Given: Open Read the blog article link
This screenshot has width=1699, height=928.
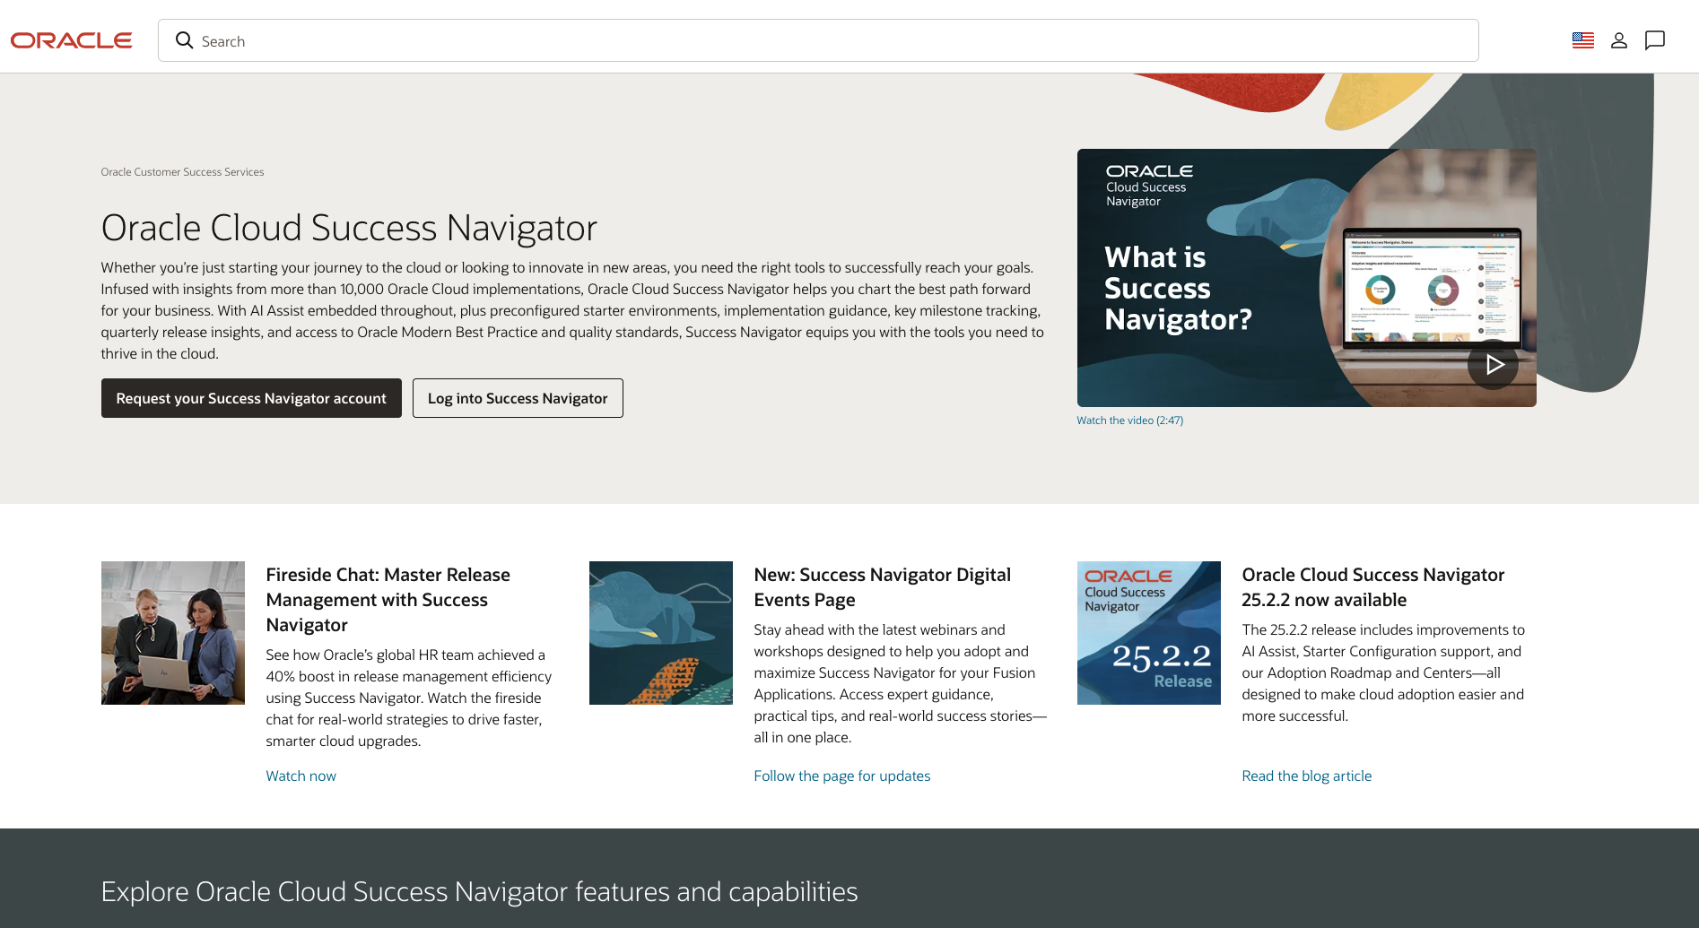Looking at the screenshot, I should (1307, 776).
